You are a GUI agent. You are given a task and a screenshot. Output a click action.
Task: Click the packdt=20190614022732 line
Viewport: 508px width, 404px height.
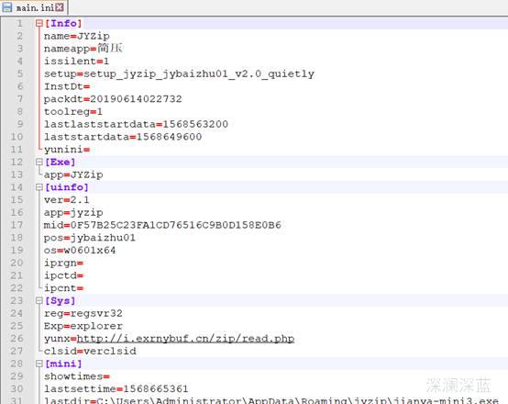pos(113,99)
